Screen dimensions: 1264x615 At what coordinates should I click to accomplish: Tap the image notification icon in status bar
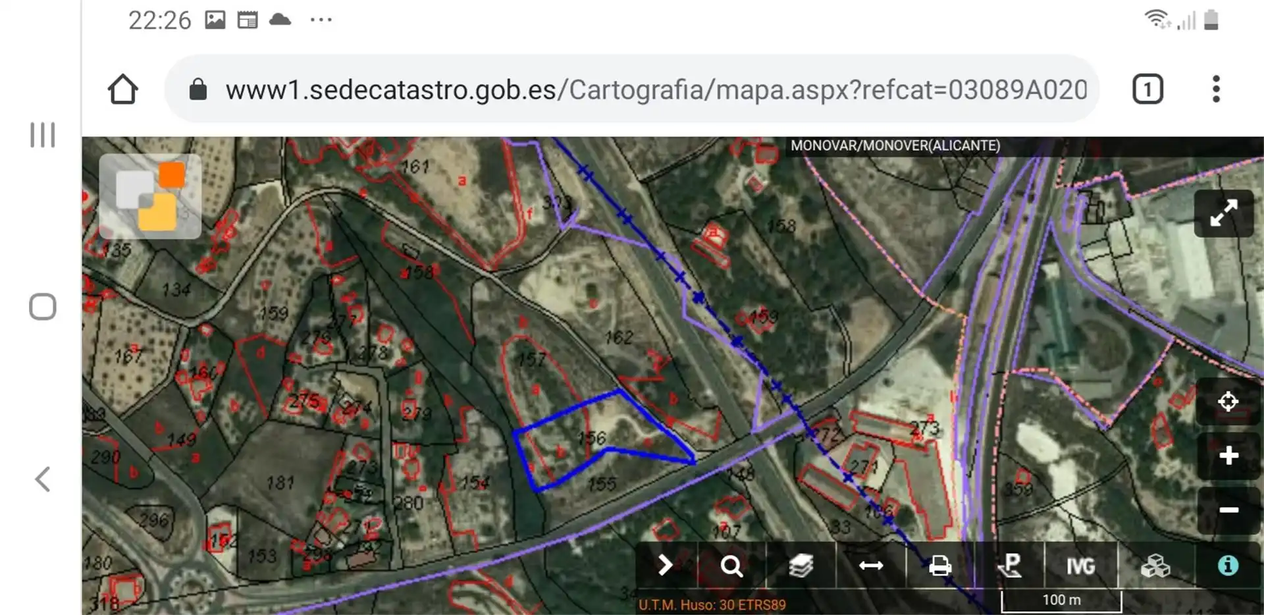pos(215,20)
